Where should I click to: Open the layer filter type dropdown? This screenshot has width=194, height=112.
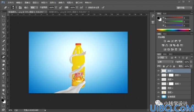click(162, 58)
